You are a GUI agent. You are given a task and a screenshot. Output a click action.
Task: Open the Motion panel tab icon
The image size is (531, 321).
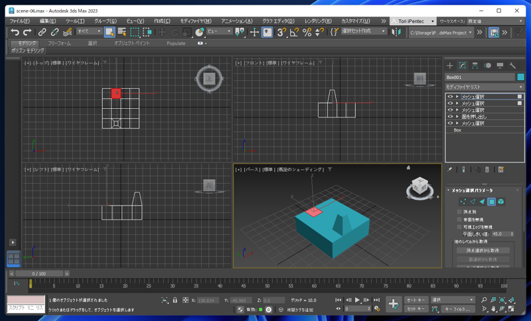[487, 66]
